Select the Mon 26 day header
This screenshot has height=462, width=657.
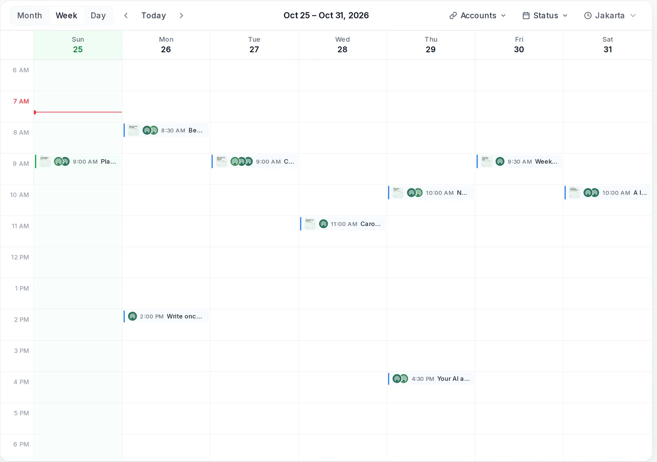[x=166, y=45]
